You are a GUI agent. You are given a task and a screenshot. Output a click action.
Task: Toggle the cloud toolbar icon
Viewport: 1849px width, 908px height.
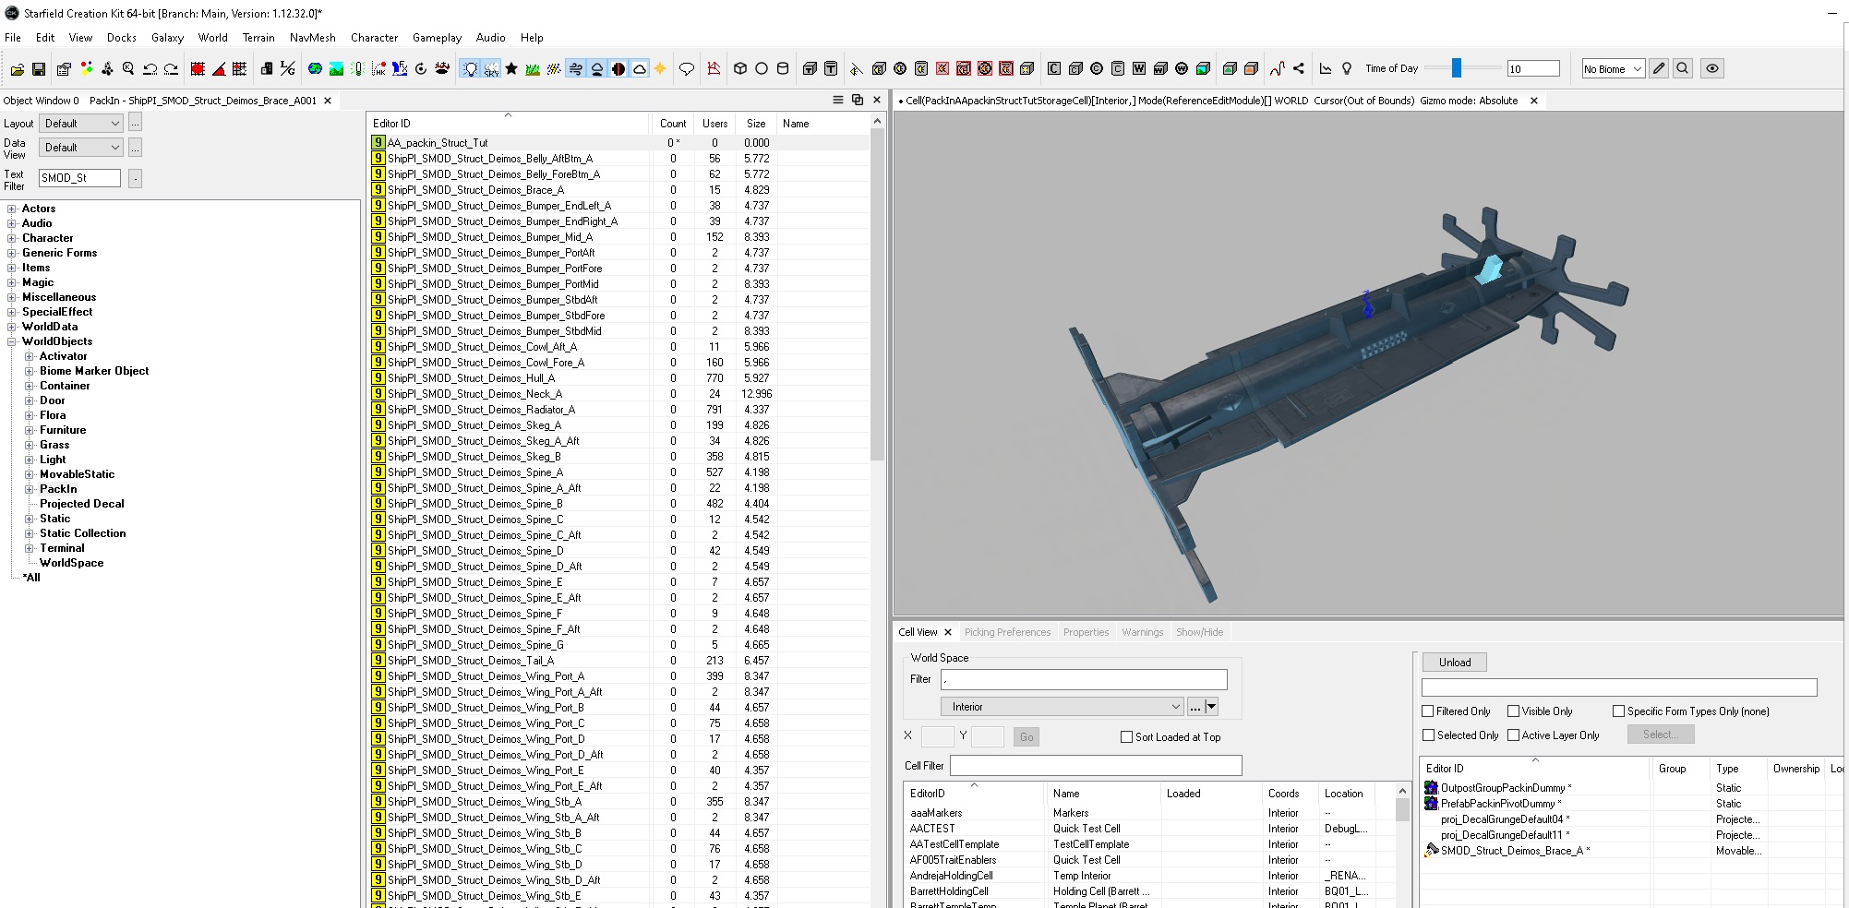[640, 68]
